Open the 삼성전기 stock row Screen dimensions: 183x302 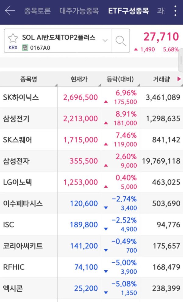click(x=91, y=118)
